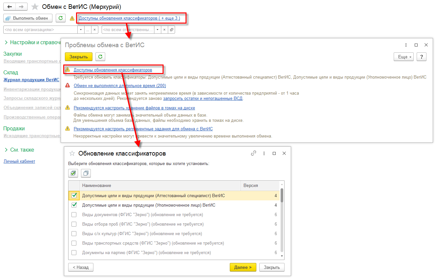
Task: Click the warning icon beside the регламентные задания recommendation
Action: point(68,129)
